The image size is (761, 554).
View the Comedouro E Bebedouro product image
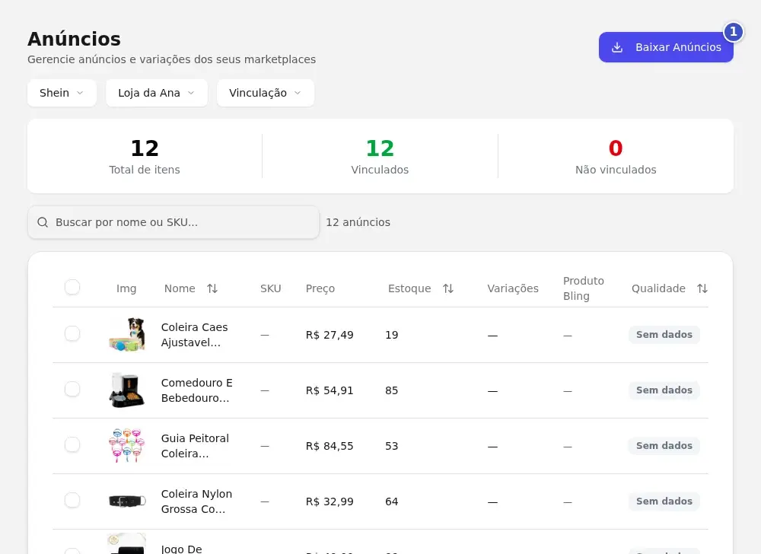[x=126, y=390]
